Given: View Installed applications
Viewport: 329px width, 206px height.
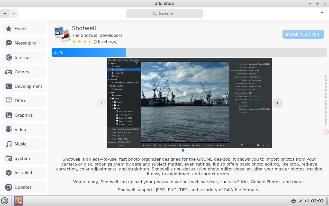Looking at the screenshot, I should (x=24, y=173).
